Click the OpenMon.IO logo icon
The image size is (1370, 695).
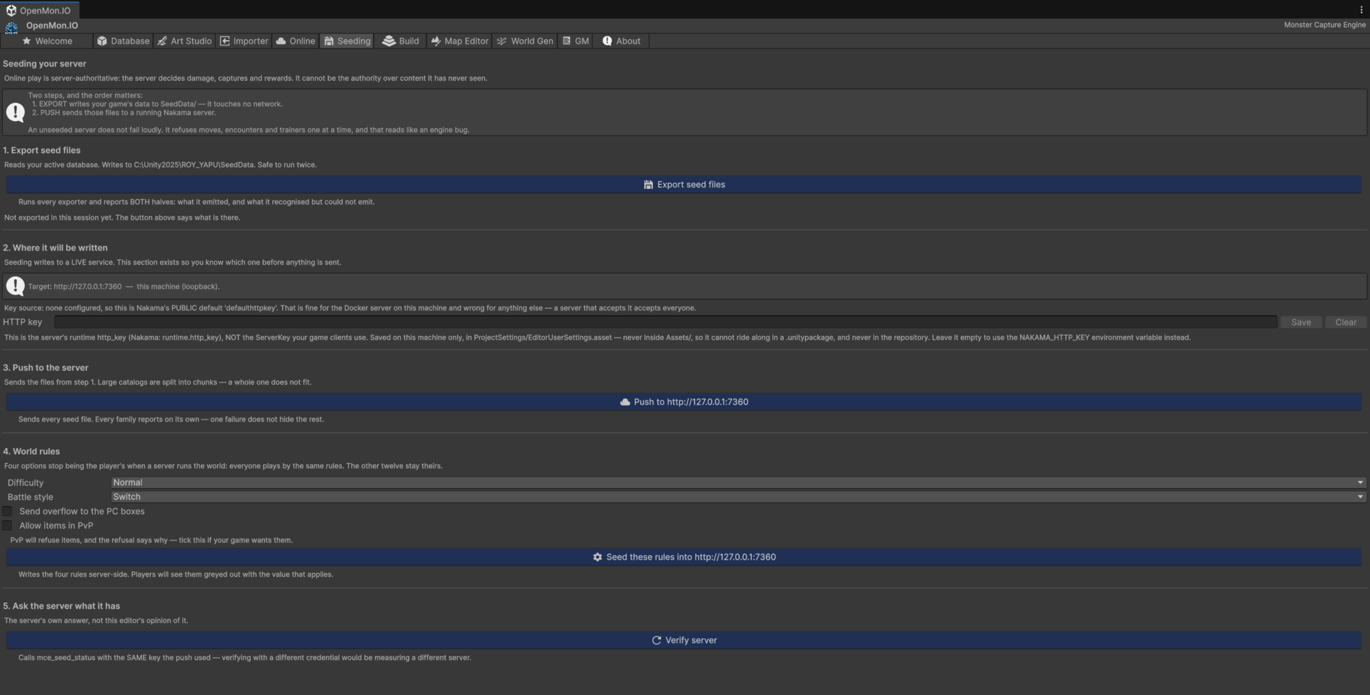point(11,27)
